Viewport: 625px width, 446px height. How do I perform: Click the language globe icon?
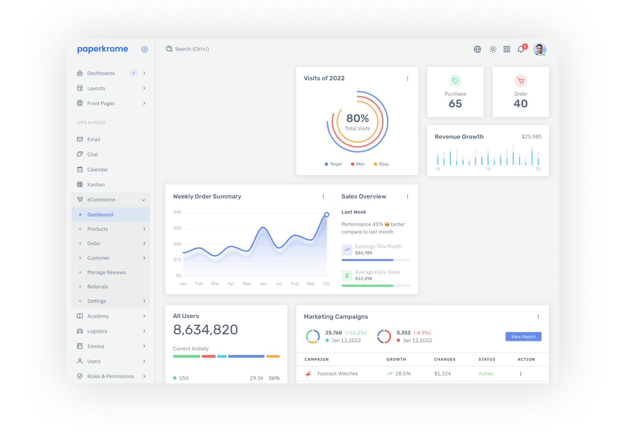pyautogui.click(x=477, y=49)
